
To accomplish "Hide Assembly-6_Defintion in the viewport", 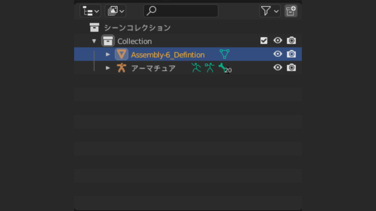I will [278, 54].
